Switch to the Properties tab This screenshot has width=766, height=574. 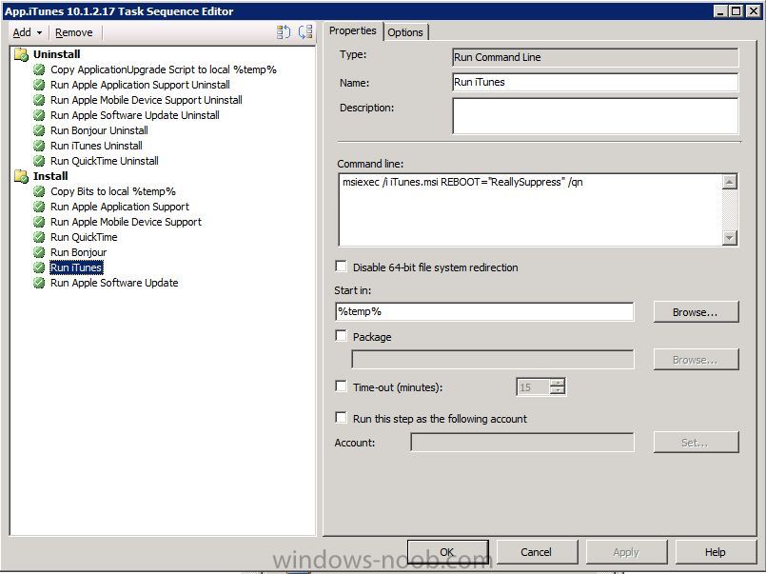point(352,30)
